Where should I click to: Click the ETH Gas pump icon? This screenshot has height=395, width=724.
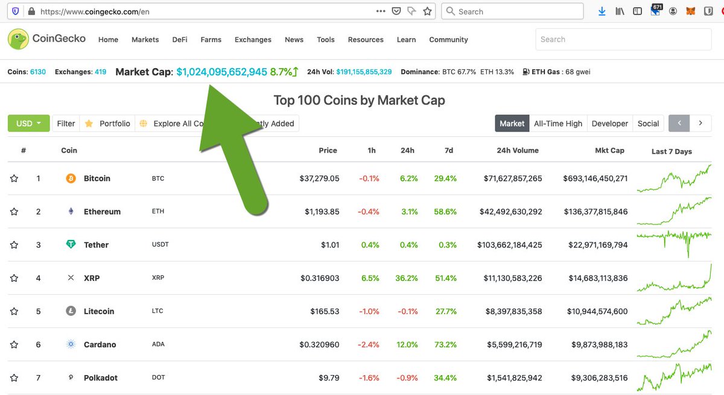pyautogui.click(x=526, y=72)
